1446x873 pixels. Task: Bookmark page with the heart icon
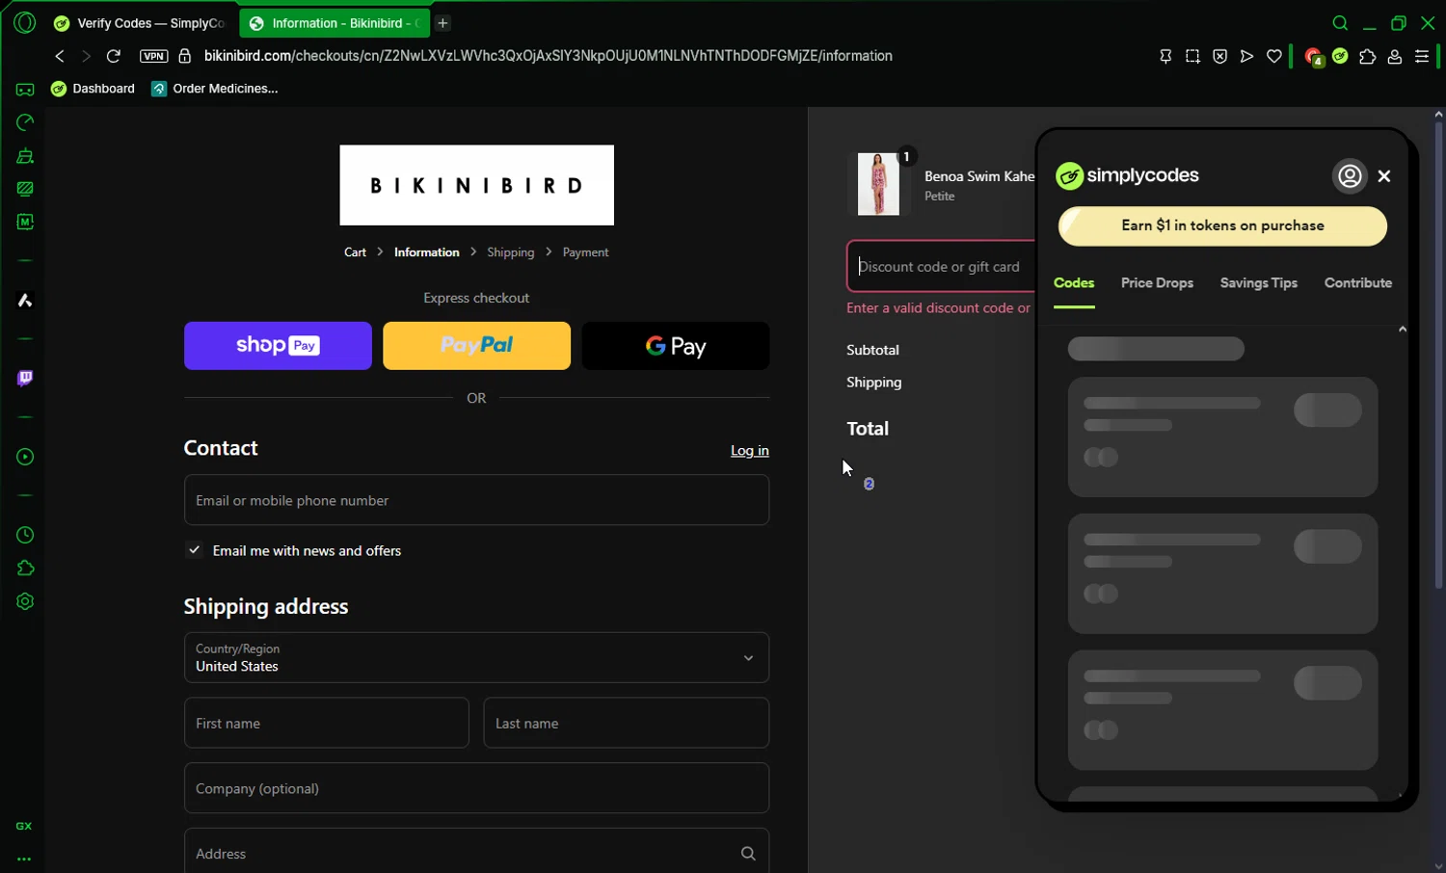pyautogui.click(x=1274, y=57)
